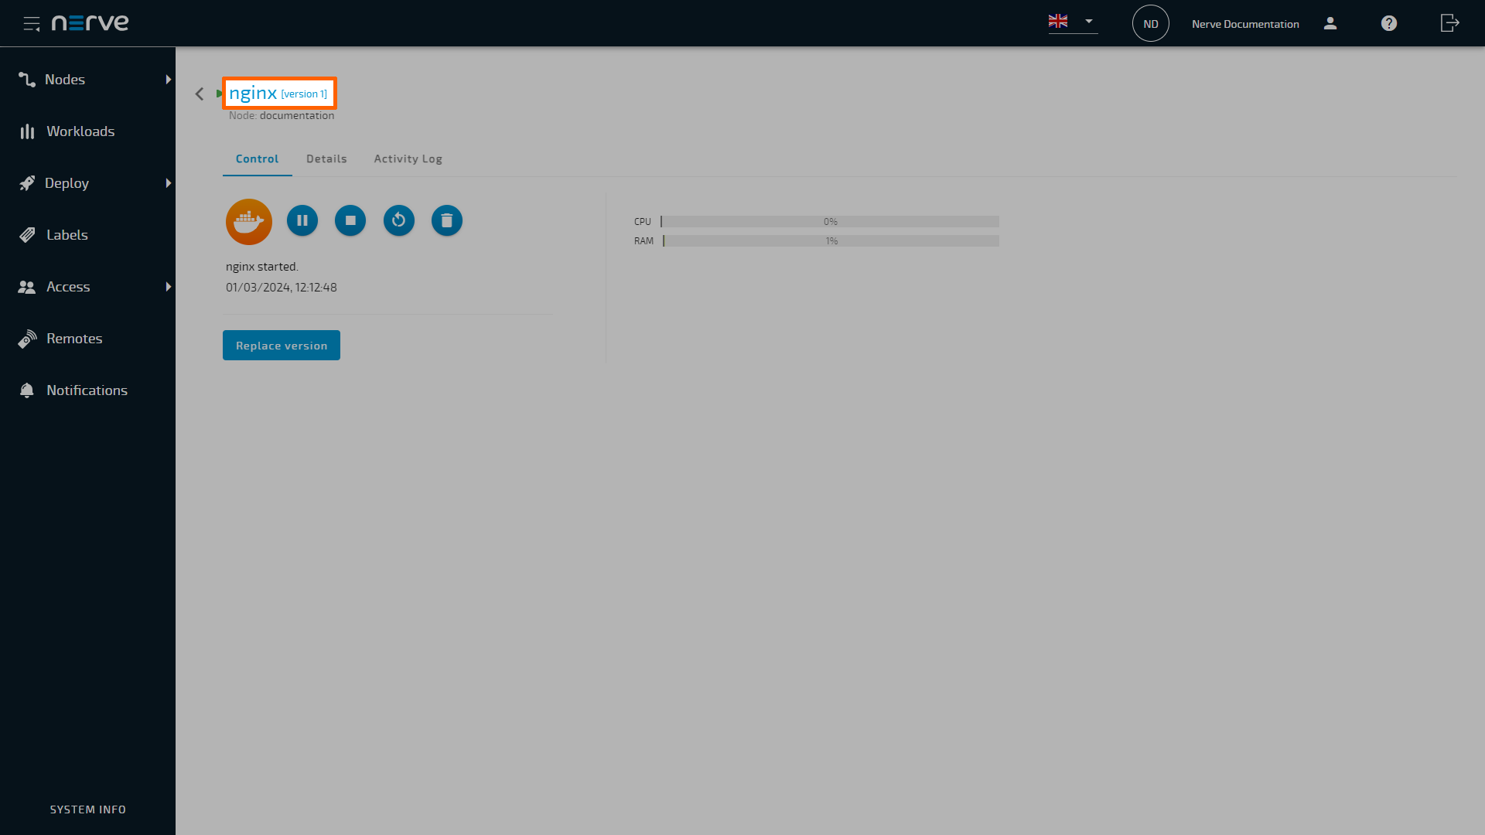This screenshot has width=1485, height=835.
Task: Open Workloads section in sidebar
Action: click(x=80, y=131)
